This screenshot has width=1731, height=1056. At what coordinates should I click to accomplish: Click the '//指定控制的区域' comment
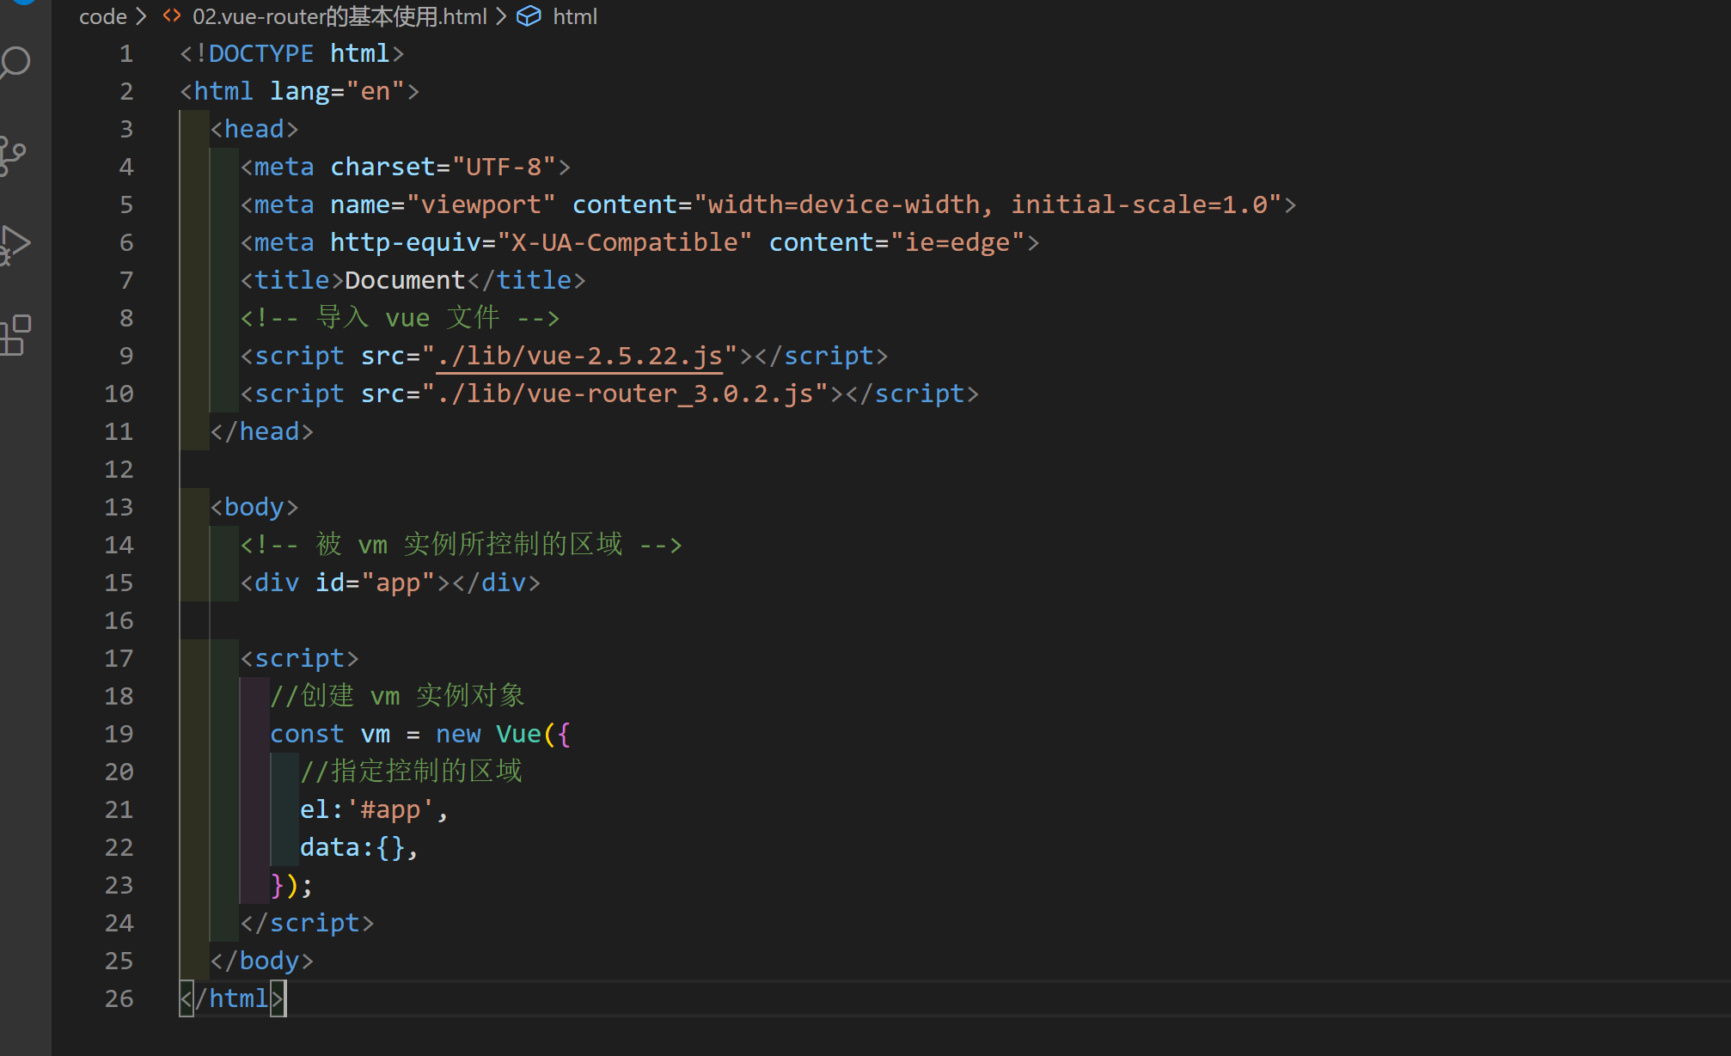point(411,772)
